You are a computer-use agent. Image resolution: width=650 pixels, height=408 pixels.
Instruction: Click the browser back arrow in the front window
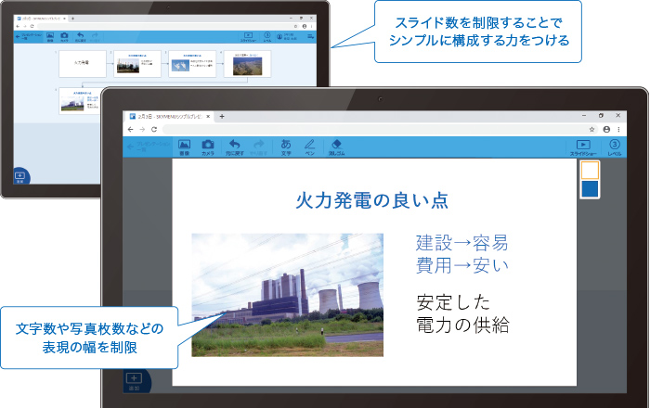[131, 130]
